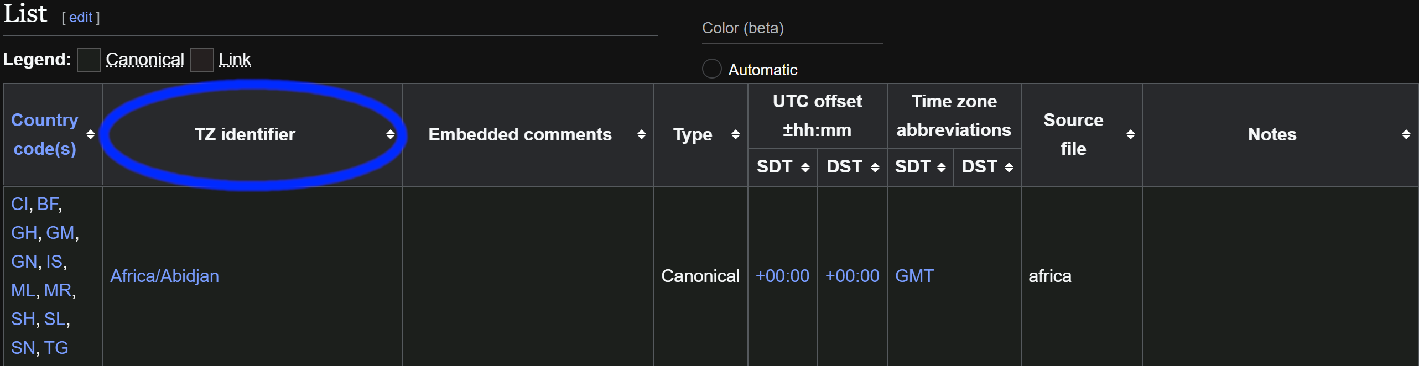Sort by Notes column arrows
The height and width of the screenshot is (366, 1419).
click(x=1406, y=134)
